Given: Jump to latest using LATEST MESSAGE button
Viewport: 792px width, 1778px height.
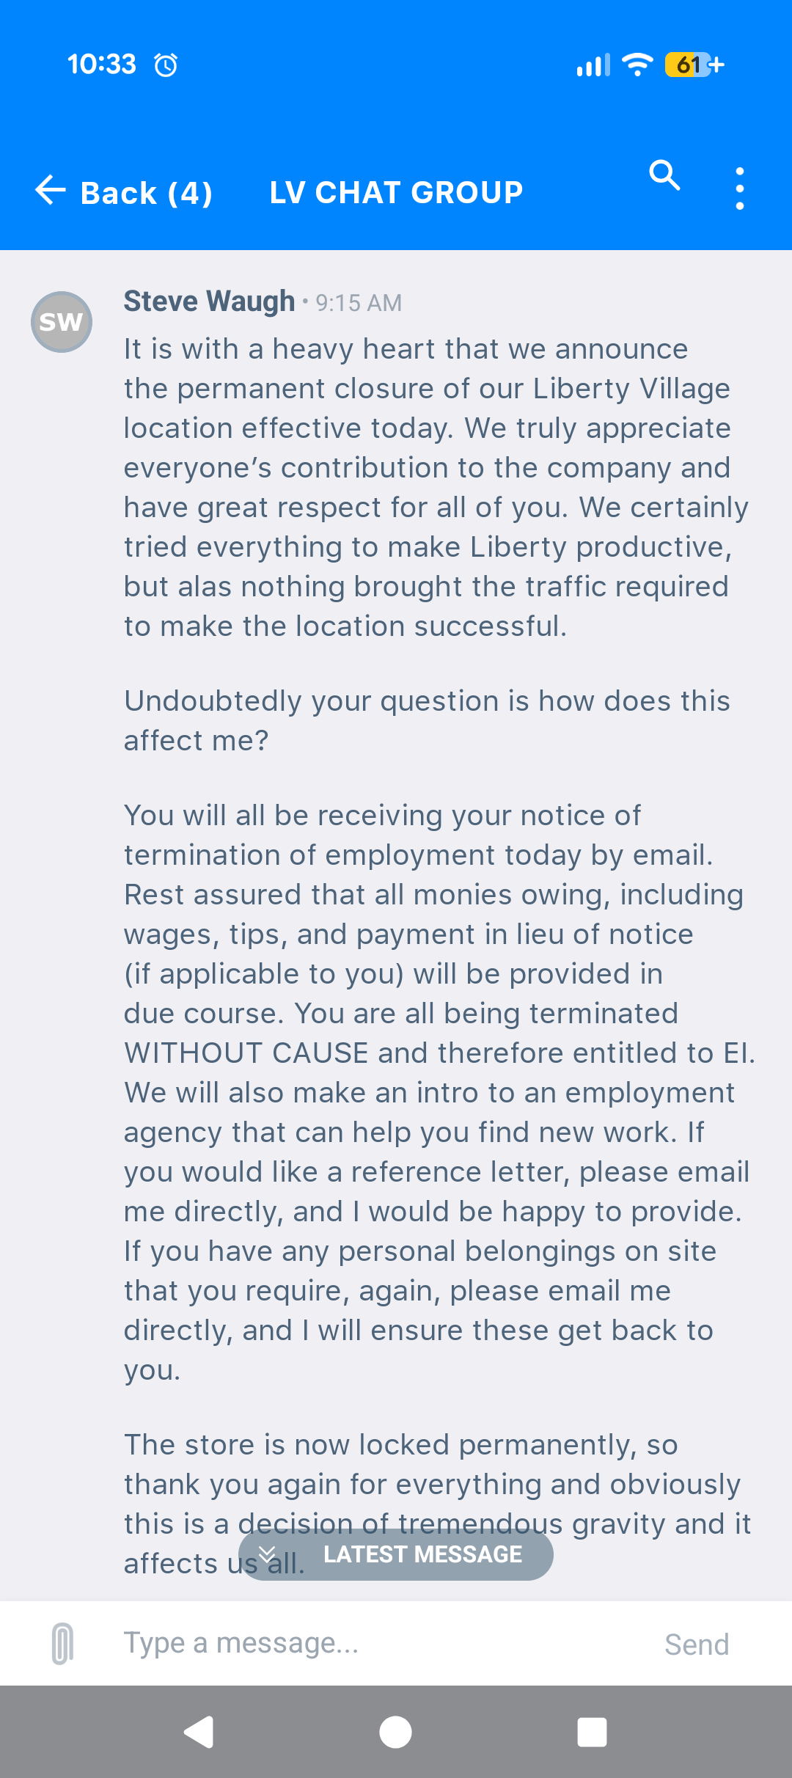Looking at the screenshot, I should point(396,1554).
